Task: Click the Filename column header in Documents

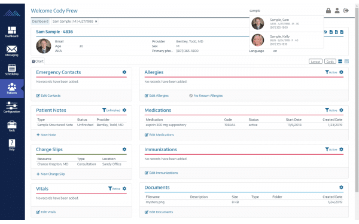Action: [x=153, y=197]
